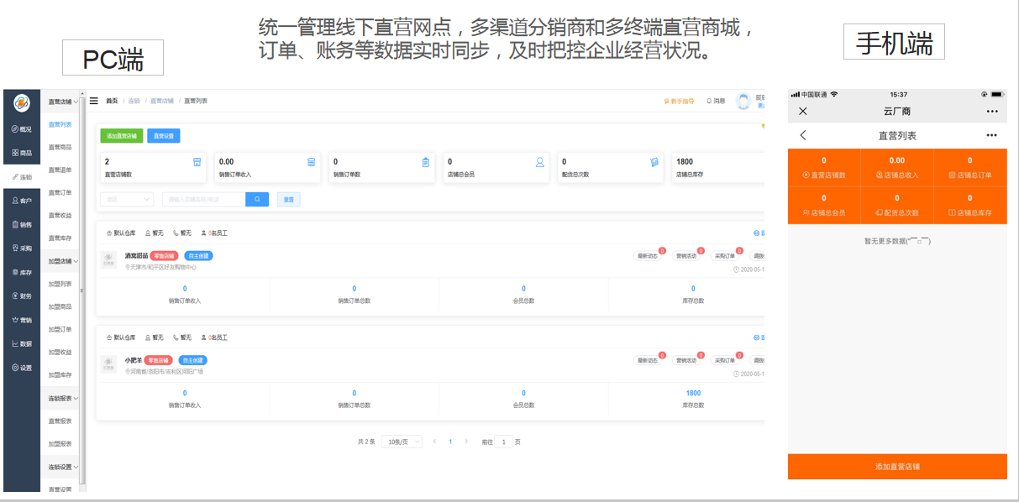Click the shop icon on 直营店铺数 card
The image size is (1019, 502).
click(x=197, y=162)
